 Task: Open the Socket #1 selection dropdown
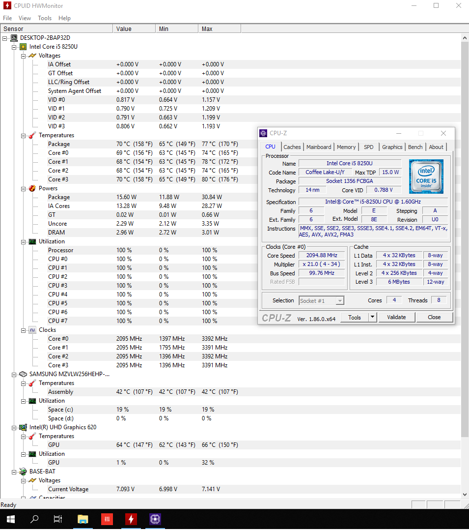coord(339,300)
